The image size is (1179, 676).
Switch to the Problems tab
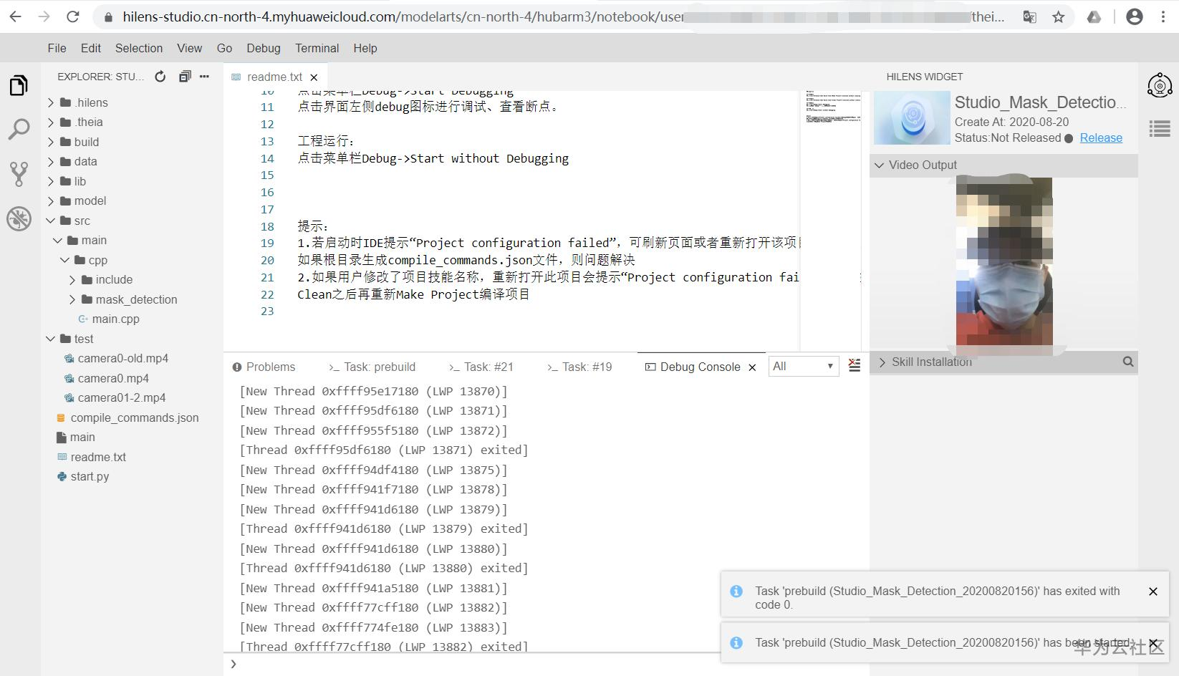(x=271, y=367)
